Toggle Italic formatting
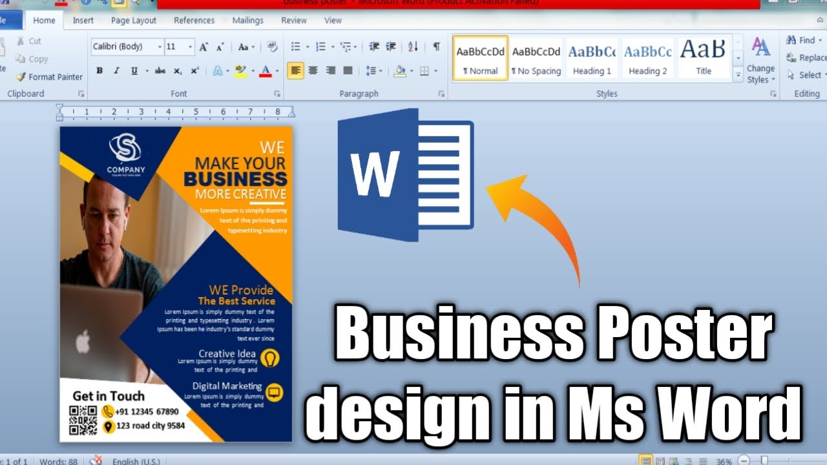This screenshot has width=827, height=465. tap(117, 70)
